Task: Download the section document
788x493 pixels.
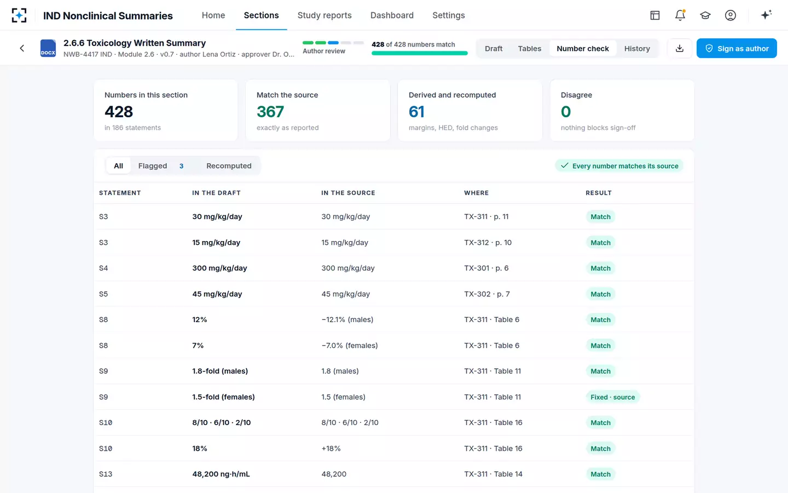Action: tap(680, 48)
